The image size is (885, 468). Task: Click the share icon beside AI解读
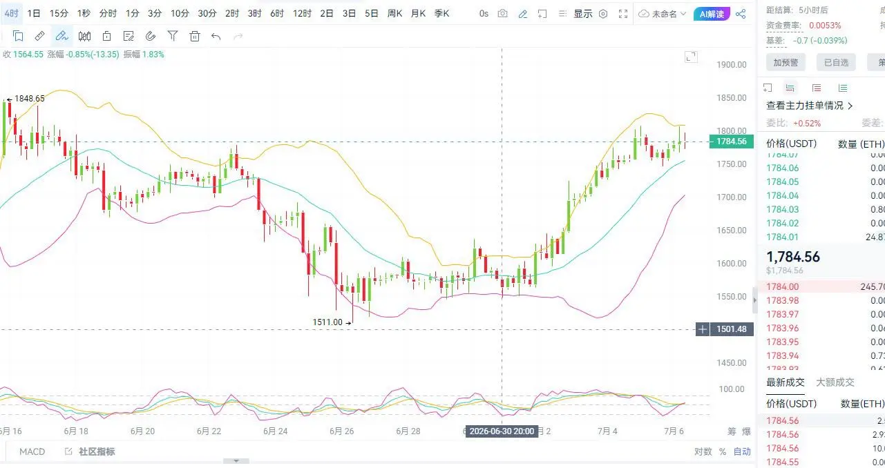point(741,14)
